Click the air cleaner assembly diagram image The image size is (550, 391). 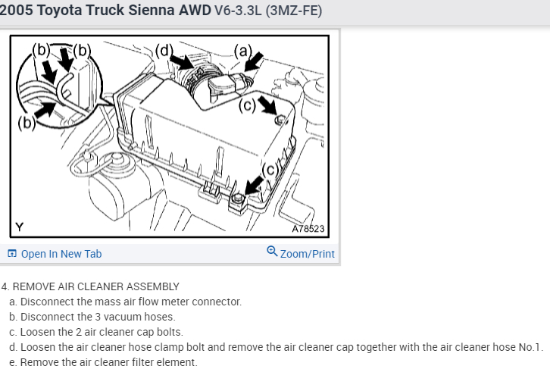(169, 135)
